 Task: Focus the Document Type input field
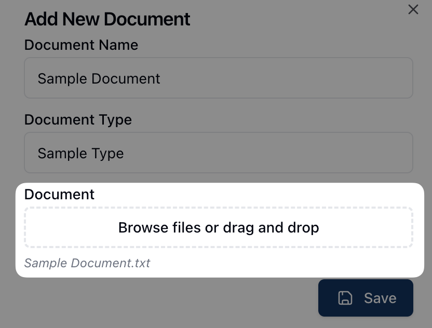(x=218, y=153)
